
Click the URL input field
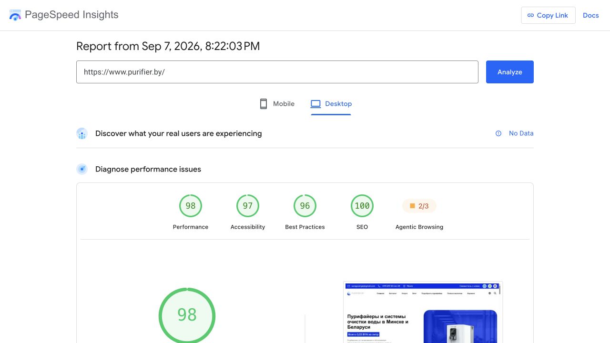coord(277,72)
